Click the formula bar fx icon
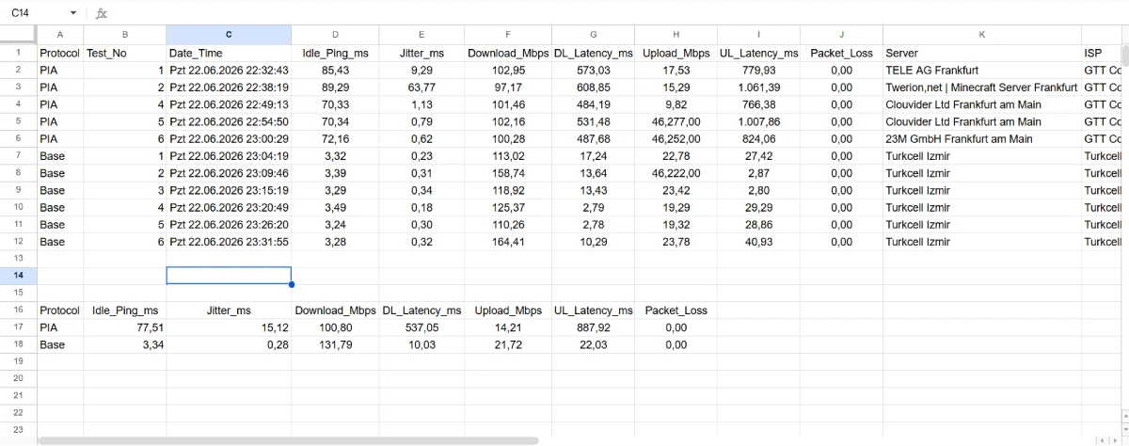The image size is (1129, 446). click(102, 14)
